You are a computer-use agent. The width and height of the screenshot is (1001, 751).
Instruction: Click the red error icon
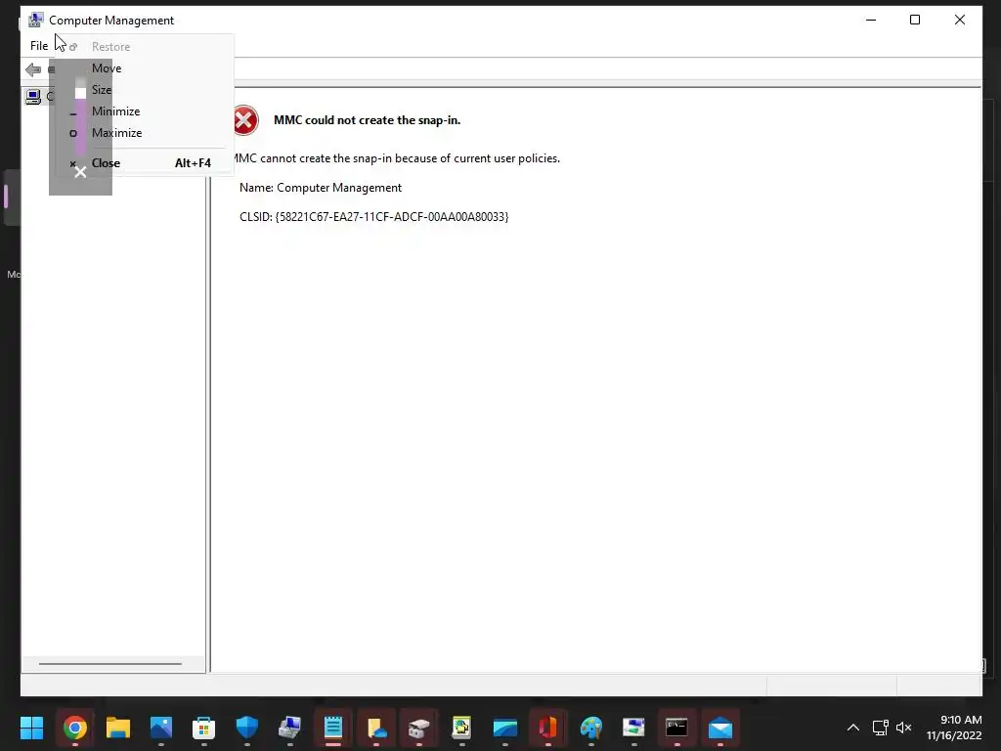(244, 120)
